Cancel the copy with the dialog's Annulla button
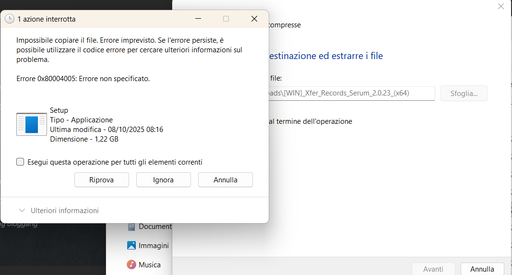The image size is (512, 275). [x=225, y=180]
